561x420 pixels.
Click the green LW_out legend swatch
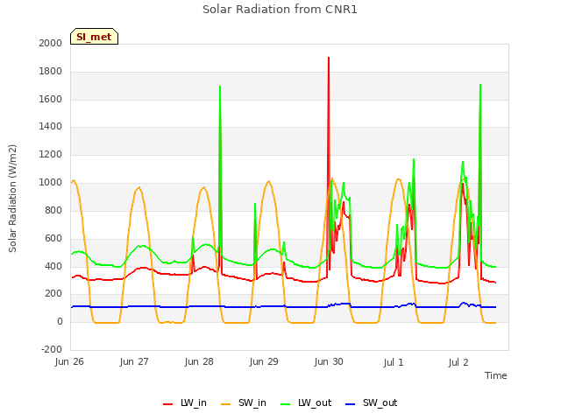(x=286, y=404)
